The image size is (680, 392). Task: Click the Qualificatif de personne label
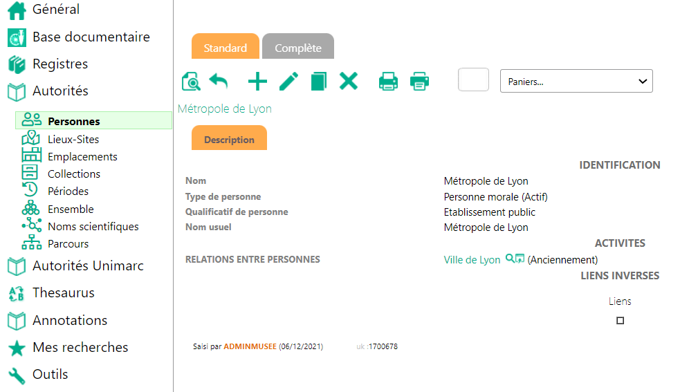(x=237, y=212)
